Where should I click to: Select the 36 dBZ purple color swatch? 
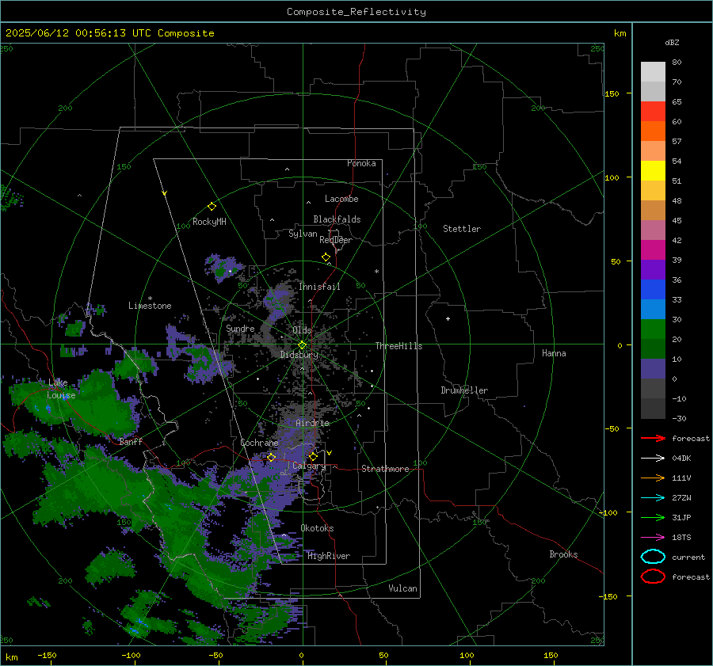pyautogui.click(x=653, y=269)
